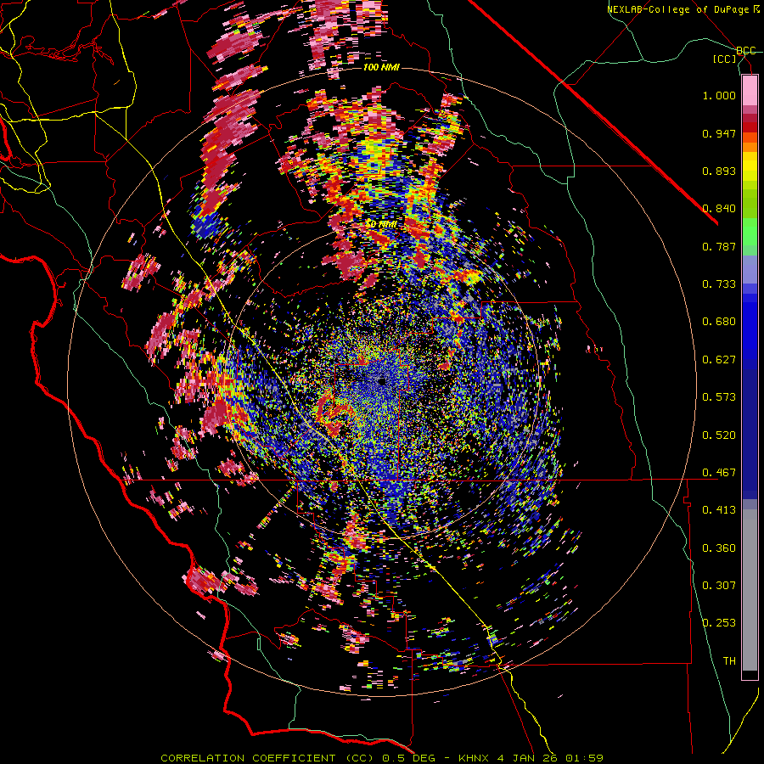Pick the bright green legend color below 0.840
This screenshot has width=764, height=764.
pos(750,232)
